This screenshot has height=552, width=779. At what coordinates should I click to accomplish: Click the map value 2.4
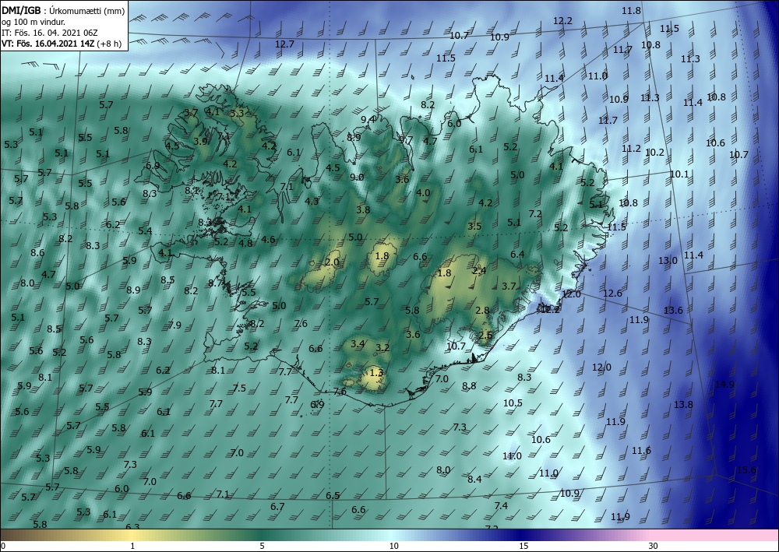[x=479, y=270]
